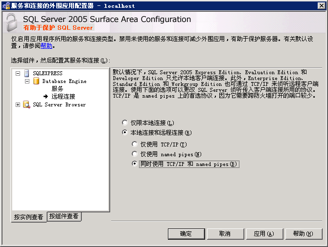This screenshot has height=247, width=328.
Task: Open the 帮助 hyperlink in description
Action: pos(47,46)
